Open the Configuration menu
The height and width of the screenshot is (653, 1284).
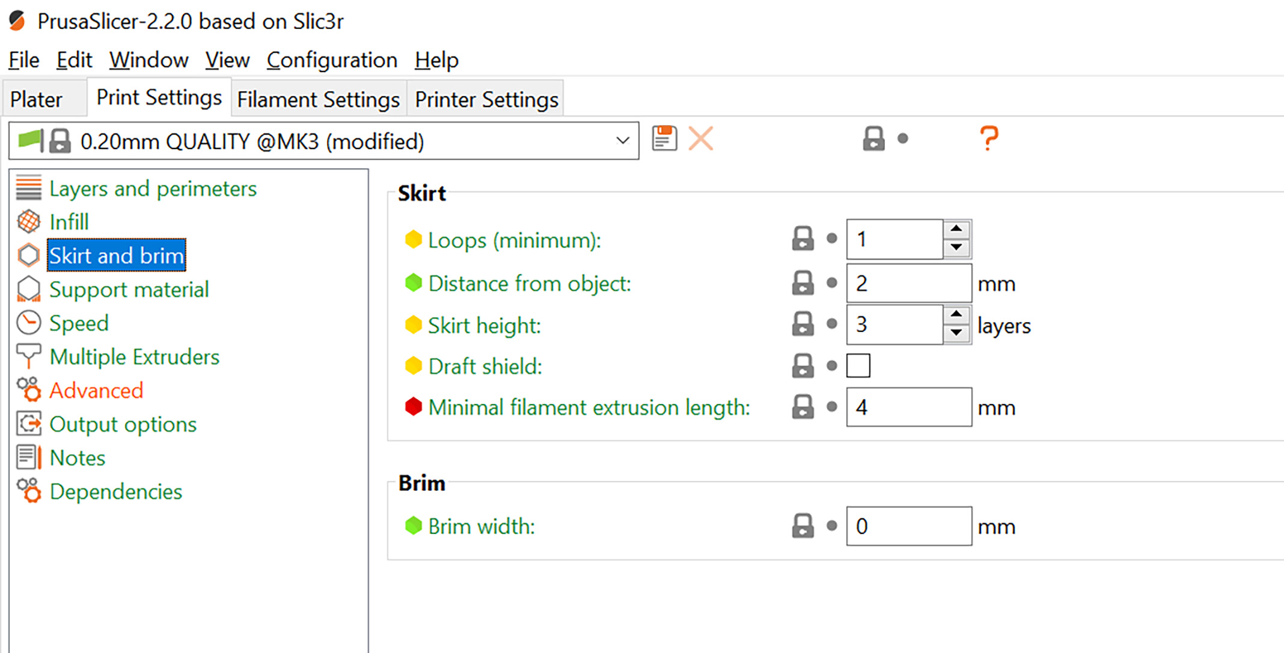[332, 60]
